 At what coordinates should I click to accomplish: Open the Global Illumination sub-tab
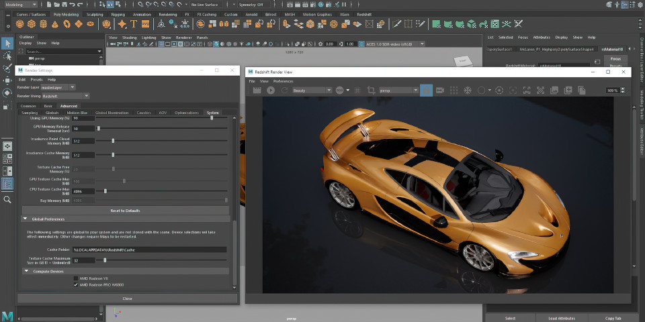click(x=112, y=113)
